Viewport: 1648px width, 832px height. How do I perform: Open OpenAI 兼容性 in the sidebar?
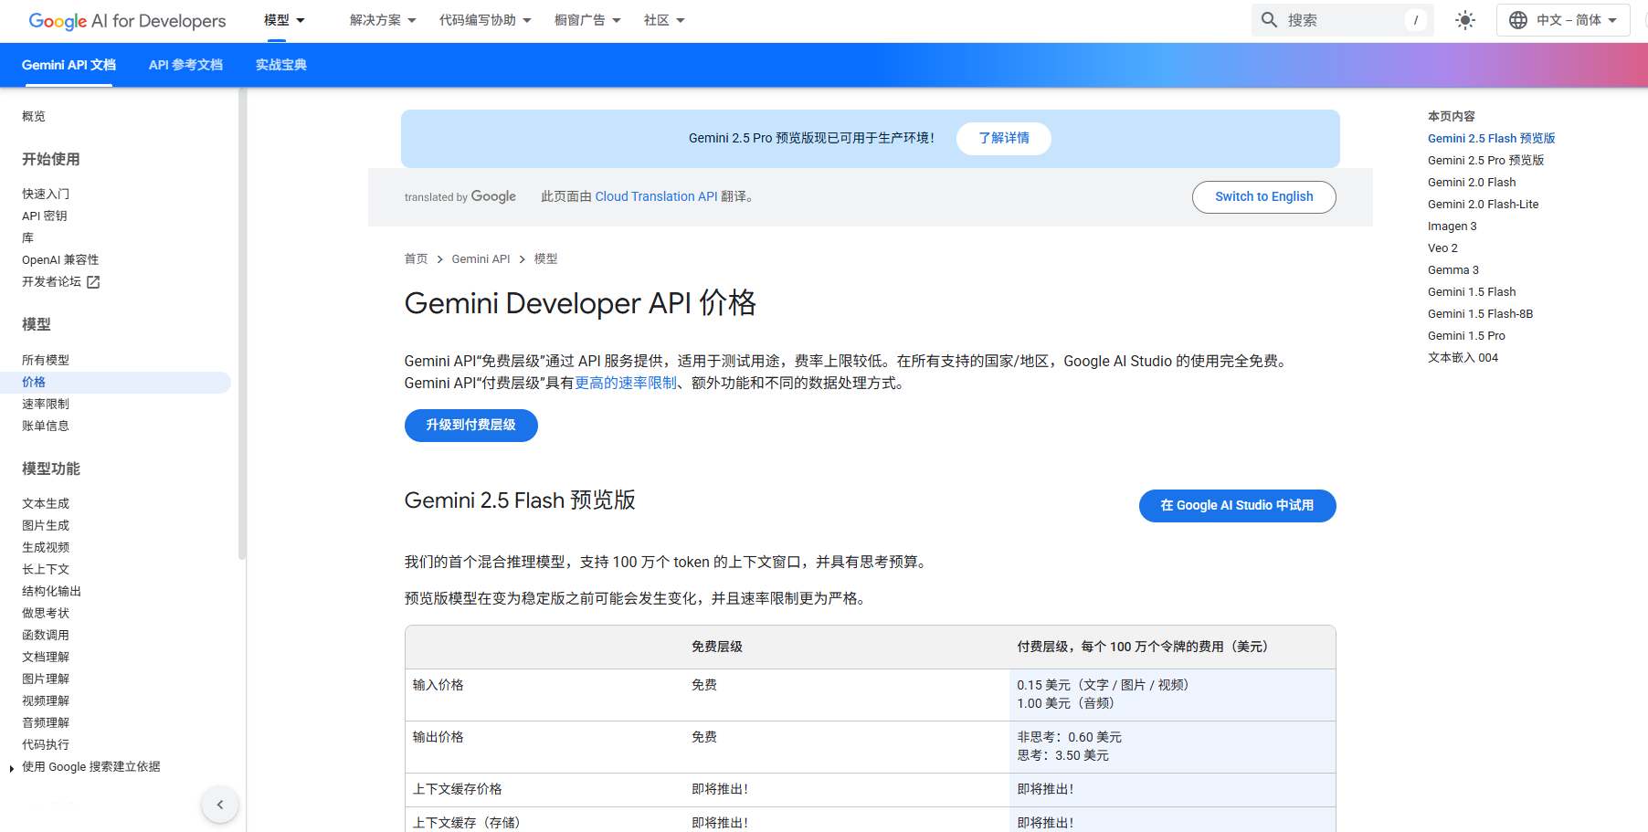click(60, 260)
